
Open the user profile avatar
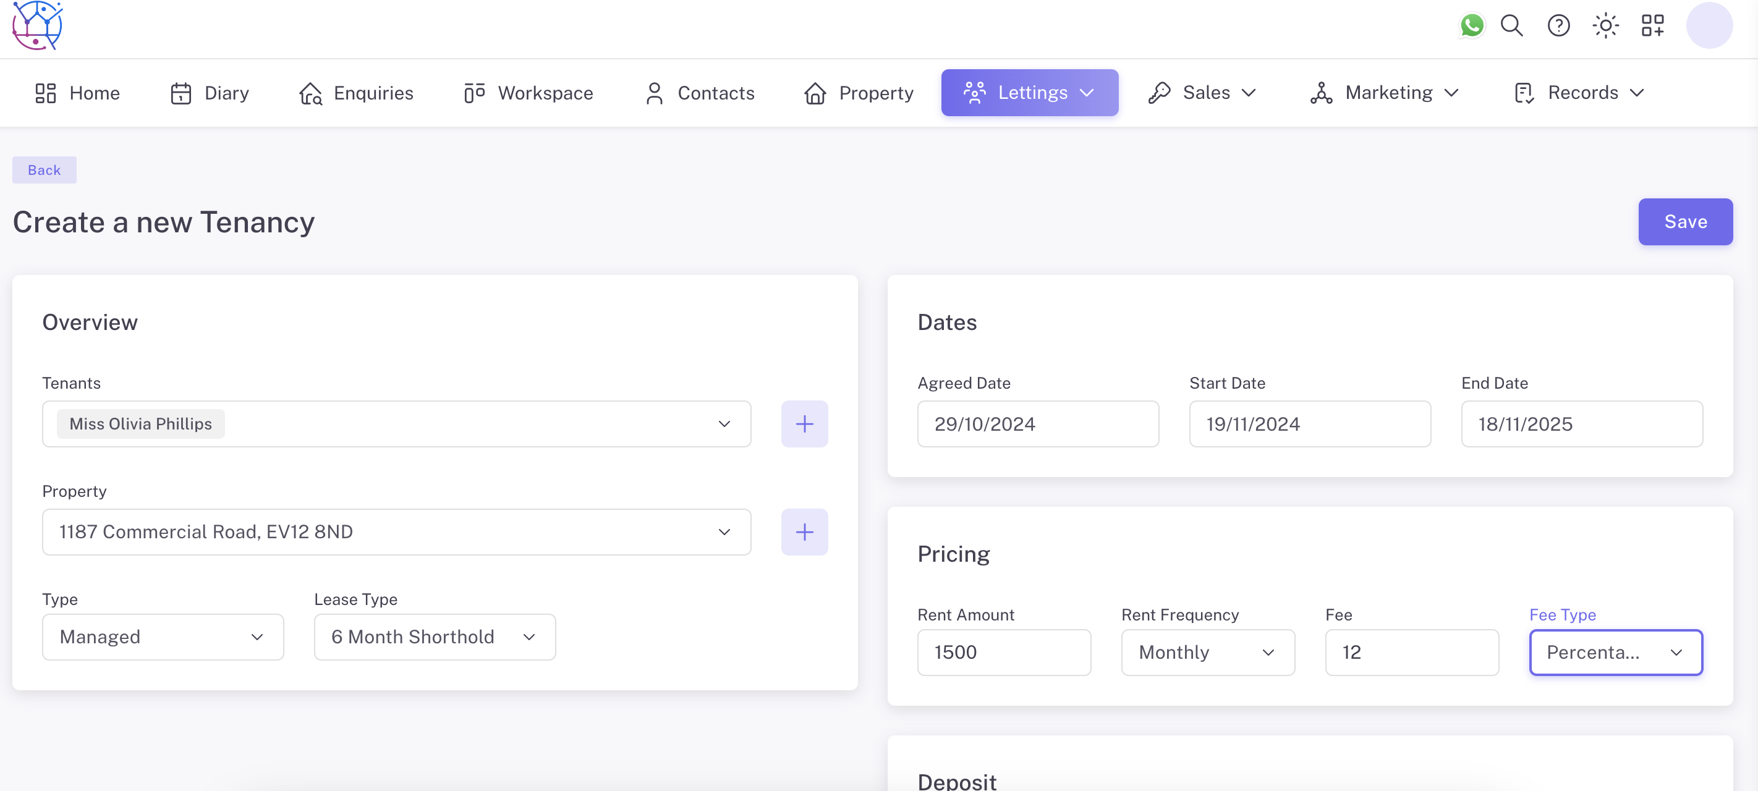click(1709, 26)
